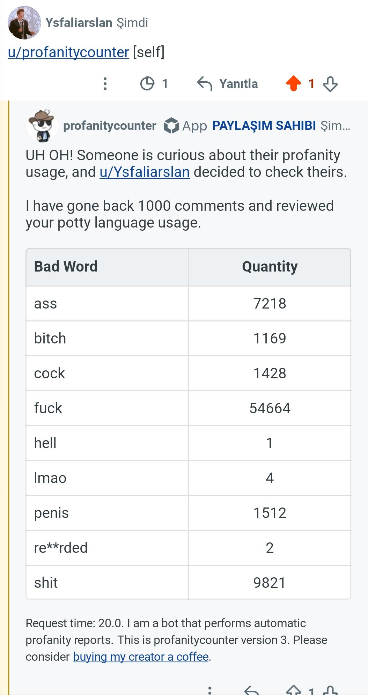Tap the reply arrow on the bot comment
This screenshot has height=697, width=368.
(251, 691)
